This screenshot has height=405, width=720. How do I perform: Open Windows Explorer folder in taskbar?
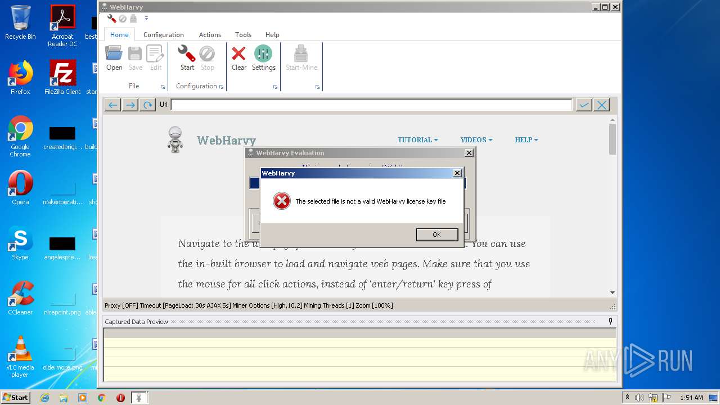point(64,398)
